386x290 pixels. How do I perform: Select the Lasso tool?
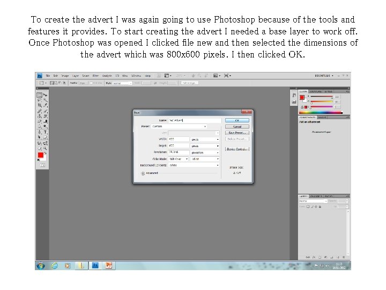click(39, 100)
